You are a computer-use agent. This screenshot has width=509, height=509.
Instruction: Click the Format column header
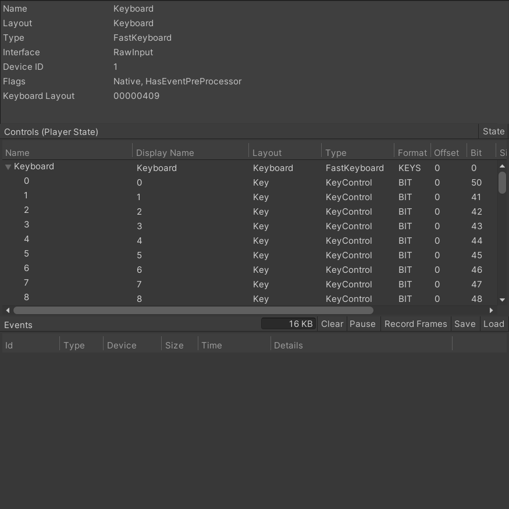(412, 153)
